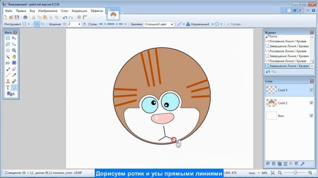Viewport: 318px width, 178px height.
Task: Open the Вид menu
Action: pos(32,11)
